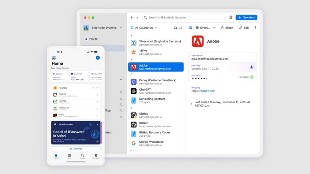Screen dimensions: 310x174
Task: Tap the Home Wi-Fi card on phone
Action: 96,77
